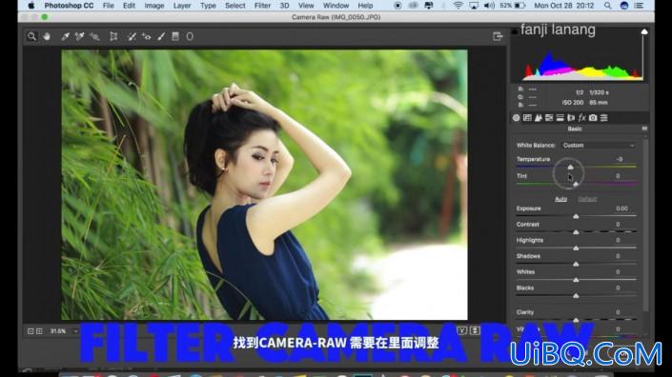Click the Exposure value field showing 0.00
672x377 pixels.
coord(621,208)
